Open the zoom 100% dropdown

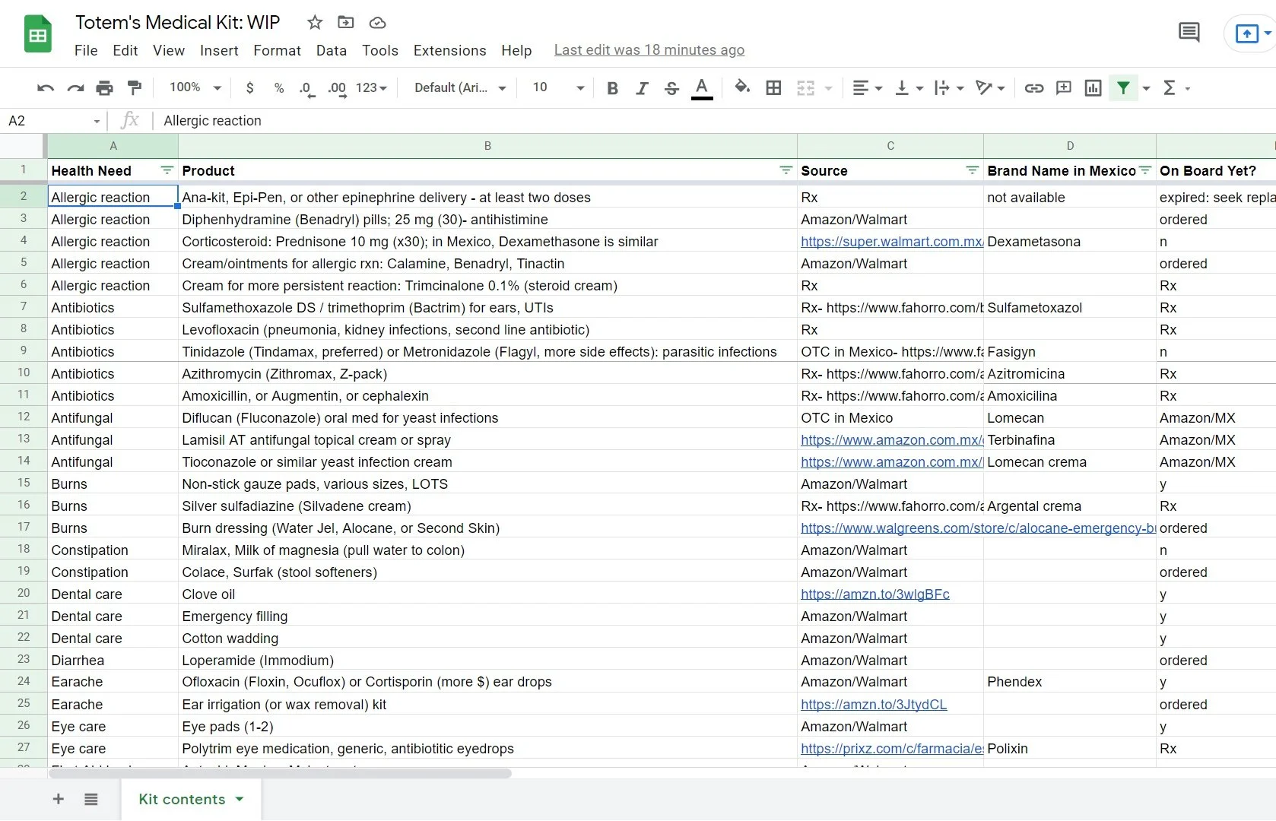point(195,87)
